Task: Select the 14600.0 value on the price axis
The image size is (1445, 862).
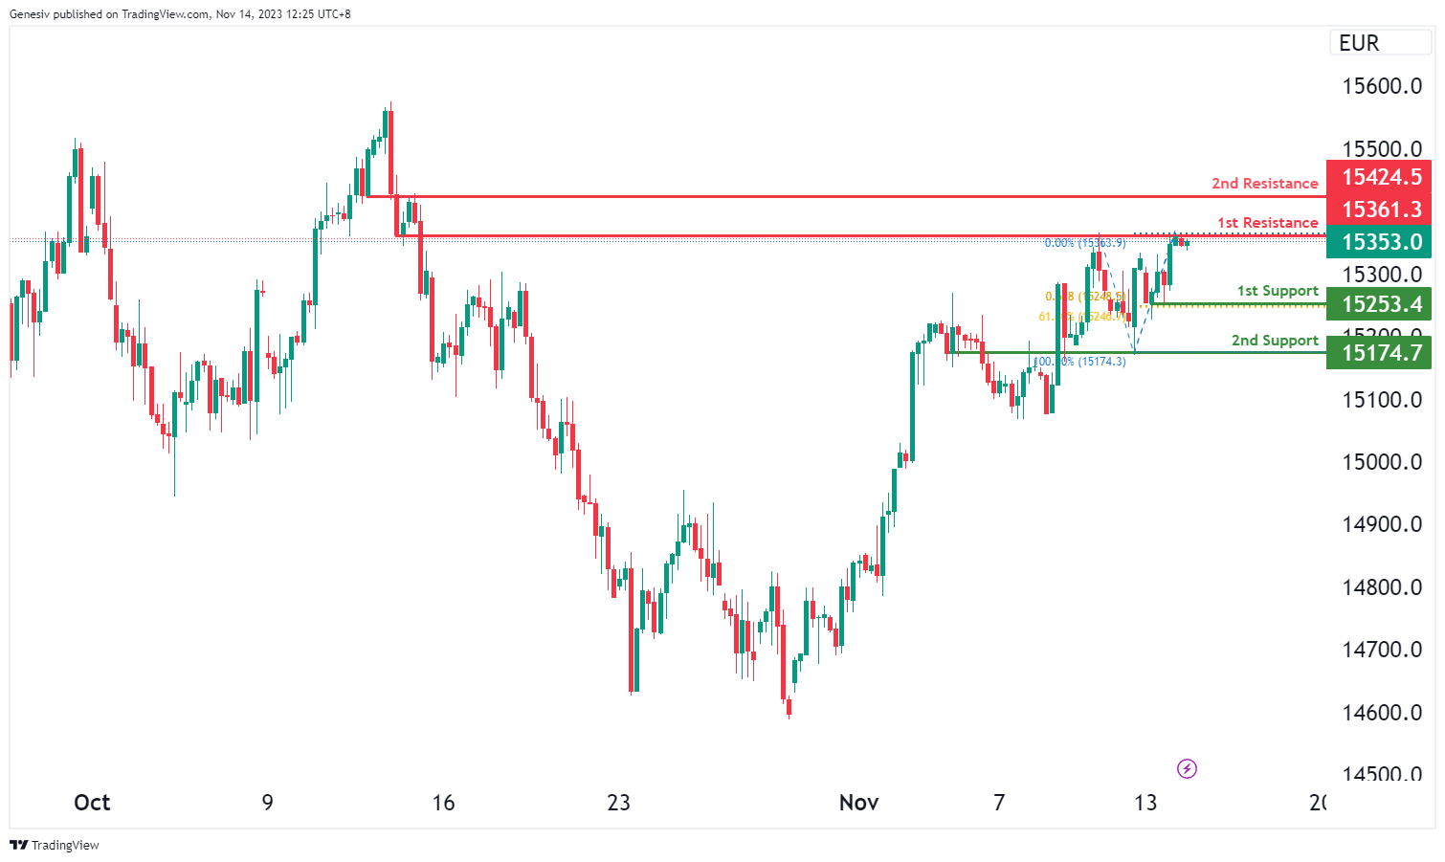Action: click(1382, 713)
